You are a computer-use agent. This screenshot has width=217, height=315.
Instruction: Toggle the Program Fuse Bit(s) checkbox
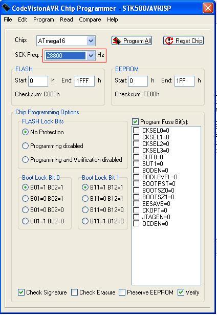[135, 121]
